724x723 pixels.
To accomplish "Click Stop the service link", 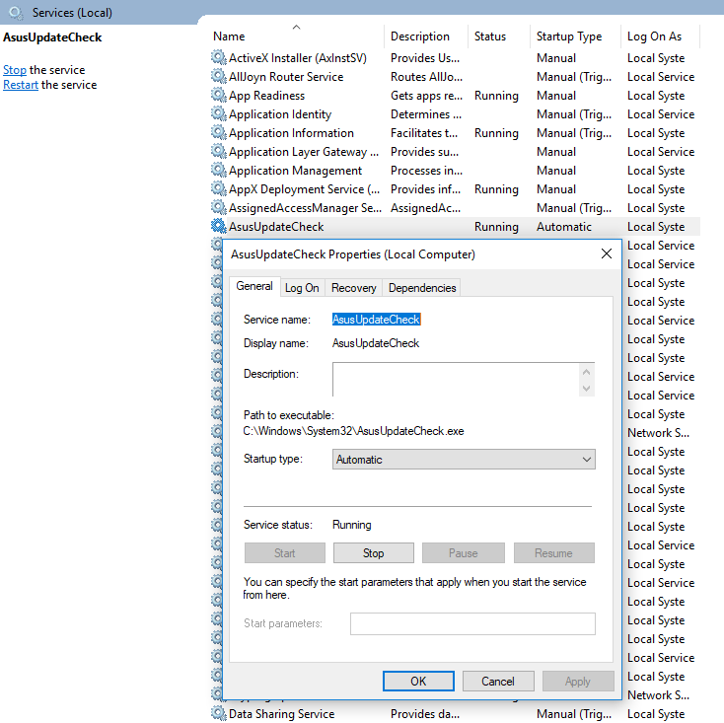I will point(15,70).
